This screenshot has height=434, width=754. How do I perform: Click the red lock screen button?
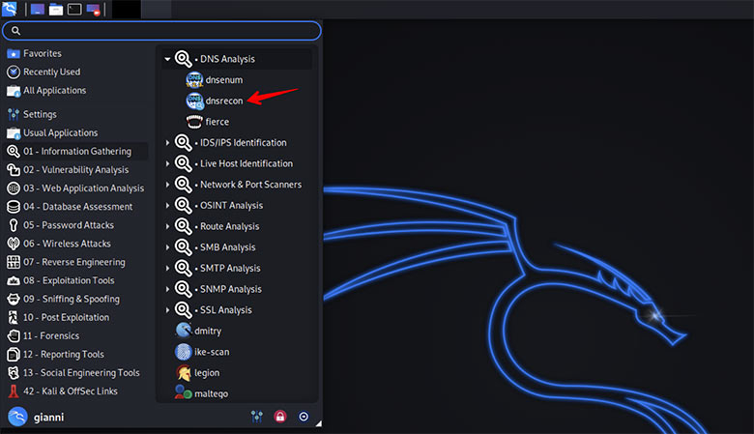(280, 417)
